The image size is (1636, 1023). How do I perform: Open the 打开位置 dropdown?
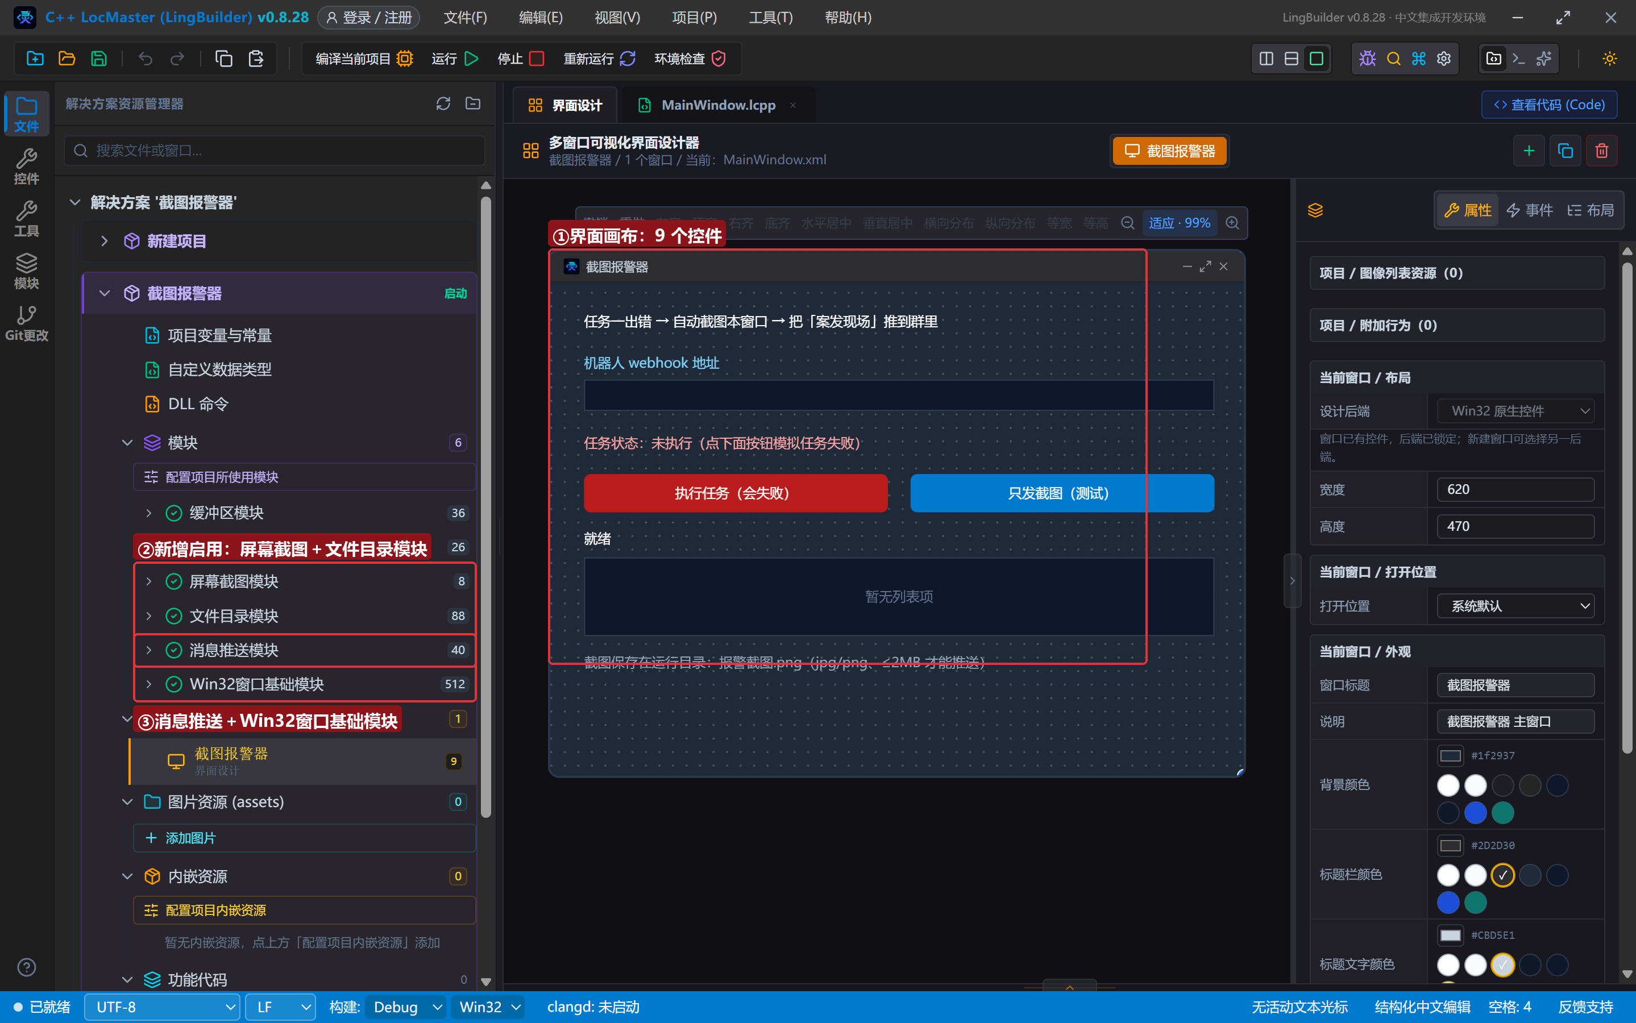(x=1515, y=605)
